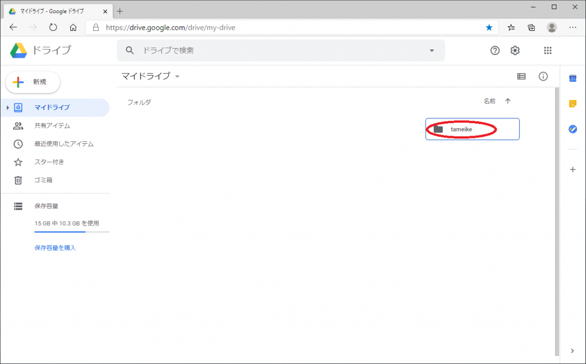Expand the マイドライブ tree arrow in sidebar
The width and height of the screenshot is (586, 364).
(7, 108)
